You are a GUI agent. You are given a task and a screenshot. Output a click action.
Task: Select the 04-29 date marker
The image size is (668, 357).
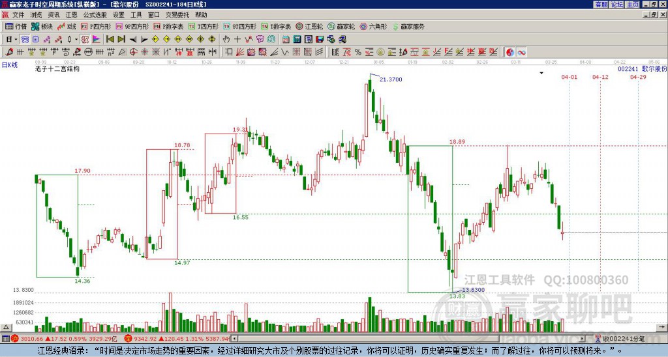(x=638, y=77)
